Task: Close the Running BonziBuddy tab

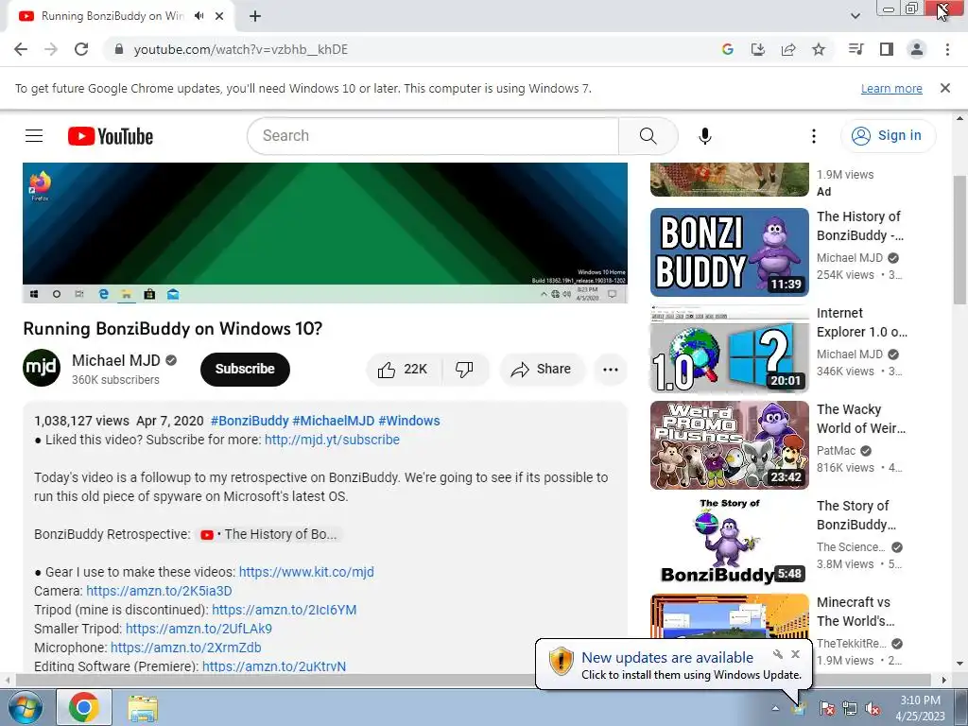Action: tap(219, 16)
